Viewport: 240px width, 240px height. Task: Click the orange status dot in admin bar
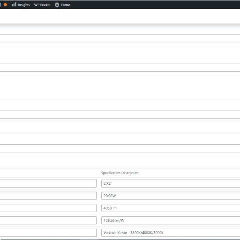5,5
